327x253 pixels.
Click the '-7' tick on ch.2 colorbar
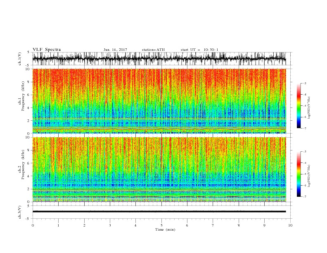click(305, 197)
